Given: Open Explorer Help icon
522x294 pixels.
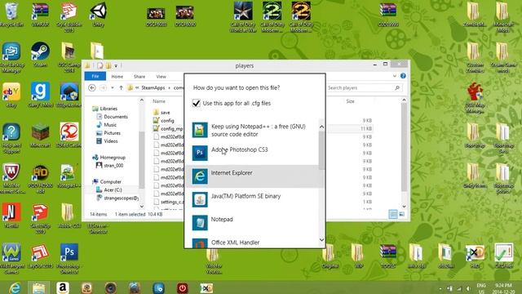Looking at the screenshot, I should tap(403, 76).
